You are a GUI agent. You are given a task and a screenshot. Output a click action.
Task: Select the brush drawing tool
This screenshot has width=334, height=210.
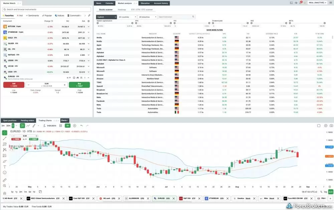[x=4, y=161]
